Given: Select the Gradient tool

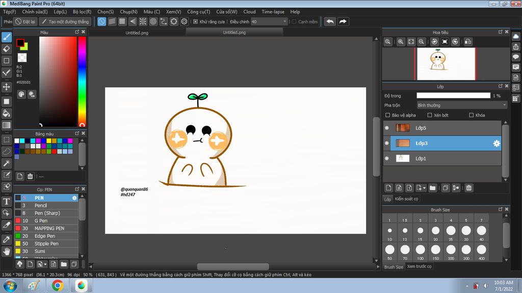Looking at the screenshot, I should (x=7, y=125).
